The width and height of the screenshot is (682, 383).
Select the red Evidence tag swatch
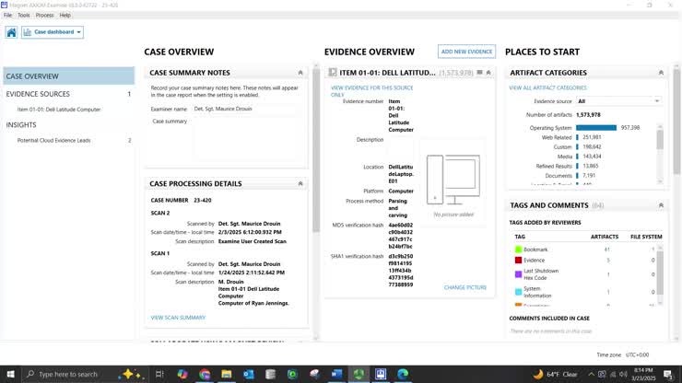click(x=518, y=261)
